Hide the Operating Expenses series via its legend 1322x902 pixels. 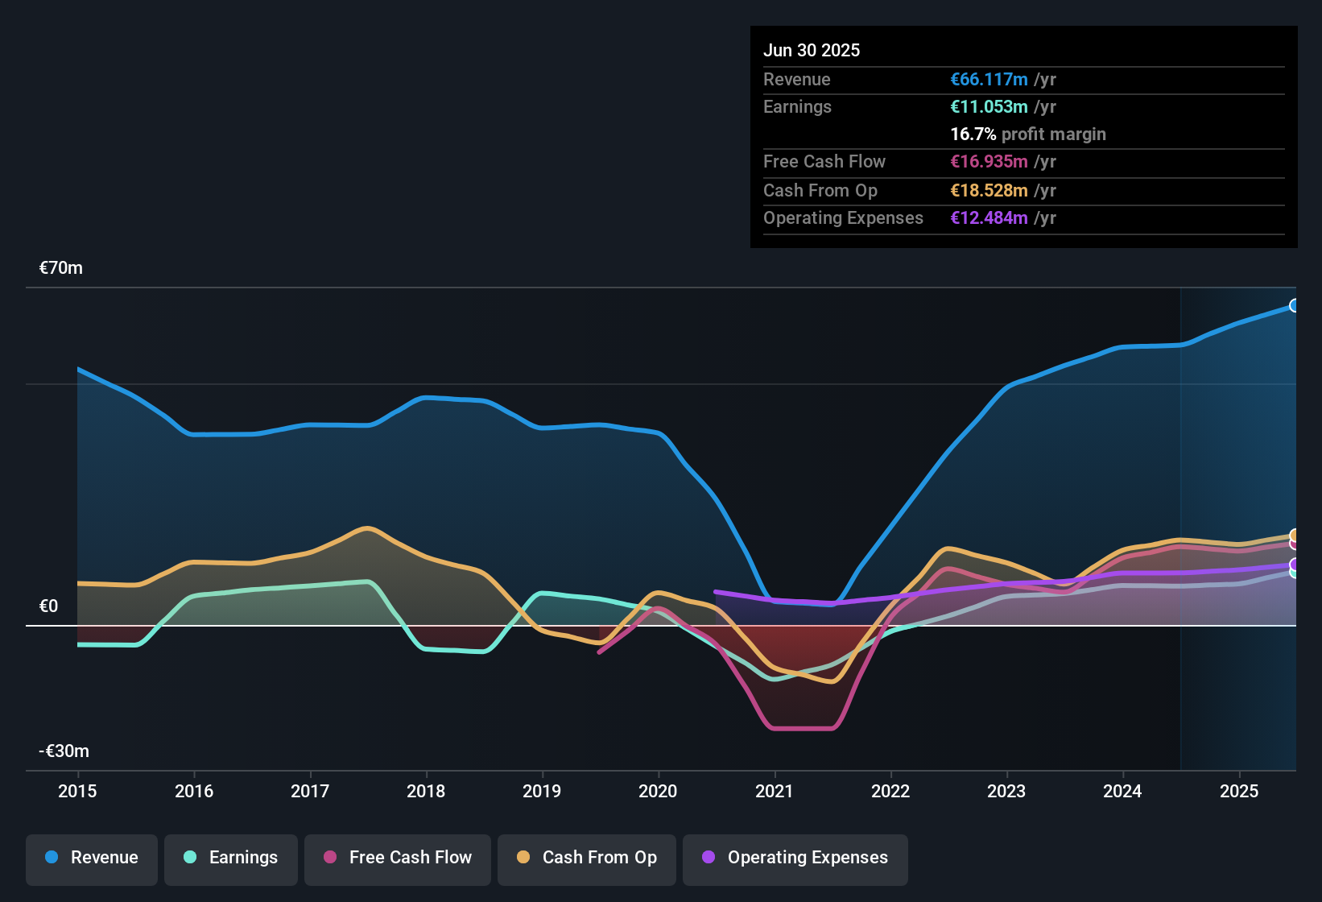[x=795, y=858]
